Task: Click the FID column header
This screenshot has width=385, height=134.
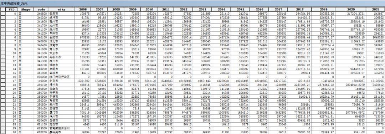Action: 11,9
